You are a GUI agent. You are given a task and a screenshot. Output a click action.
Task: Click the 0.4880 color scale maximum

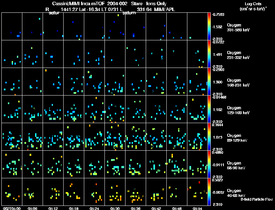pos(218,152)
